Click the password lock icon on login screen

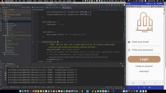(129, 50)
